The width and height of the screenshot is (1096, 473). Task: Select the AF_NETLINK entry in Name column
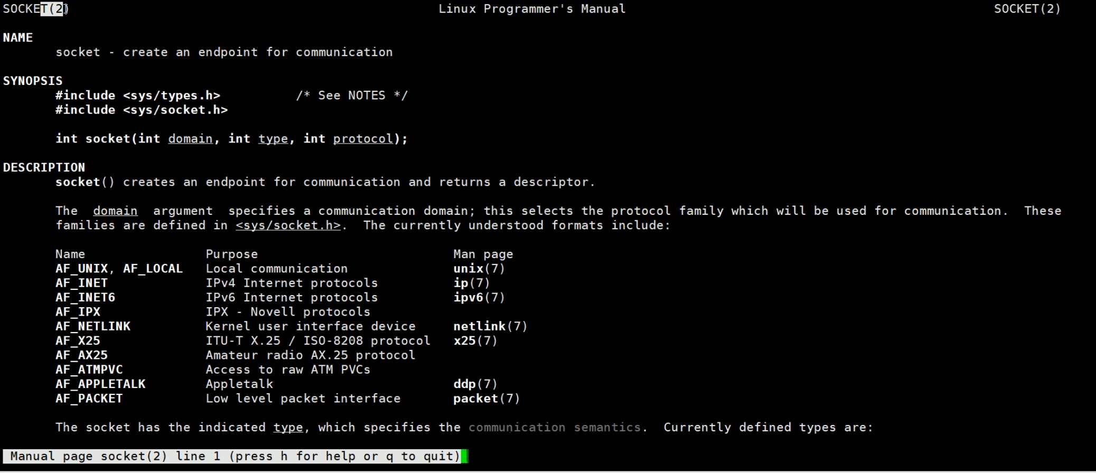[x=93, y=326]
